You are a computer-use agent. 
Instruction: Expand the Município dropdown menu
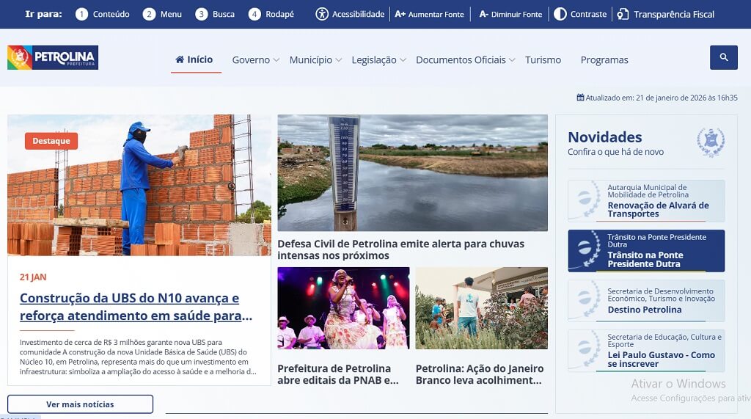315,60
